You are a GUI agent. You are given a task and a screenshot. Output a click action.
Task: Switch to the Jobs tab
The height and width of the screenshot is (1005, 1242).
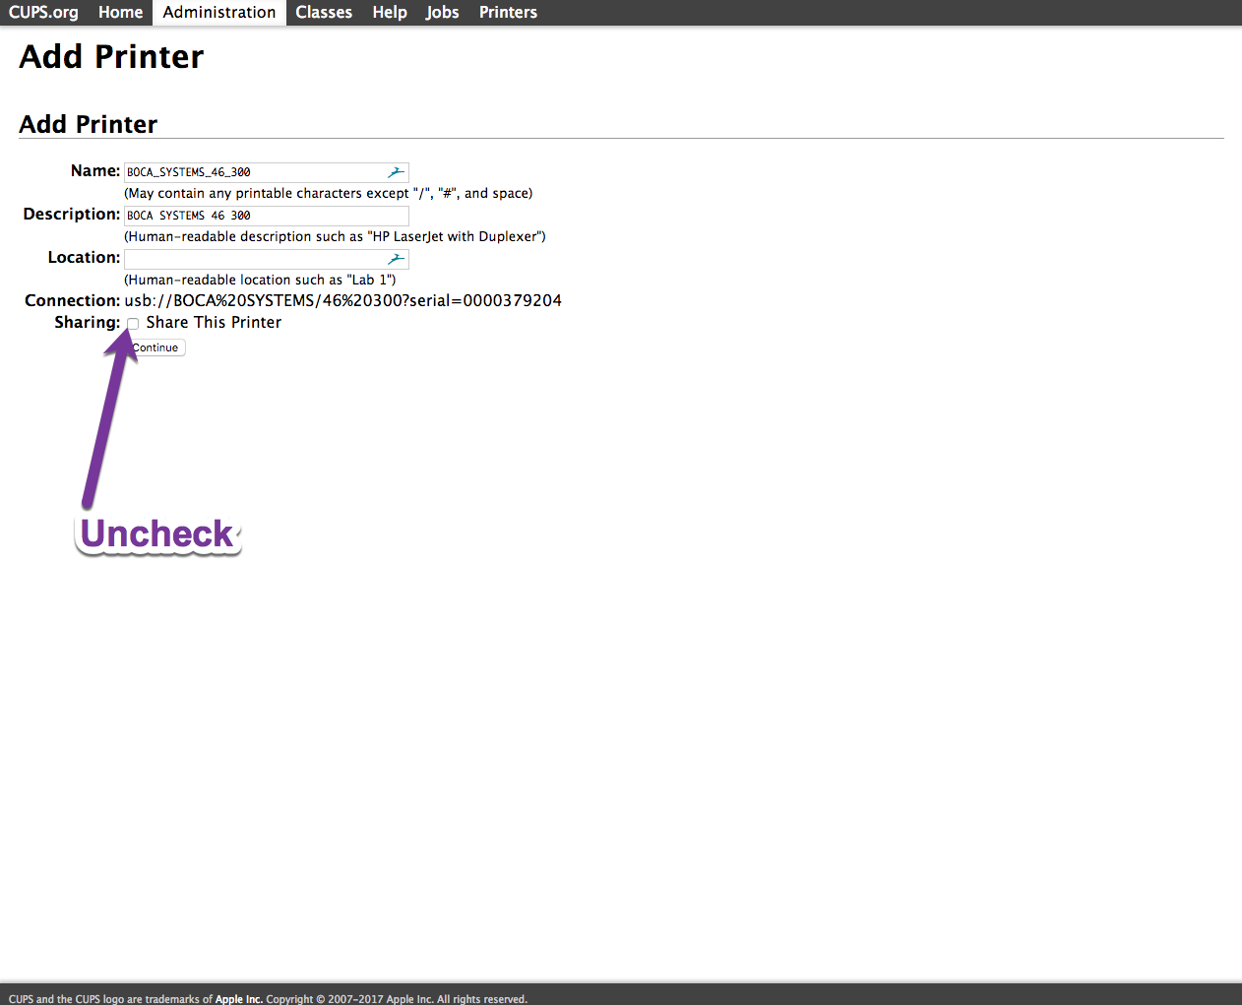coord(443,13)
